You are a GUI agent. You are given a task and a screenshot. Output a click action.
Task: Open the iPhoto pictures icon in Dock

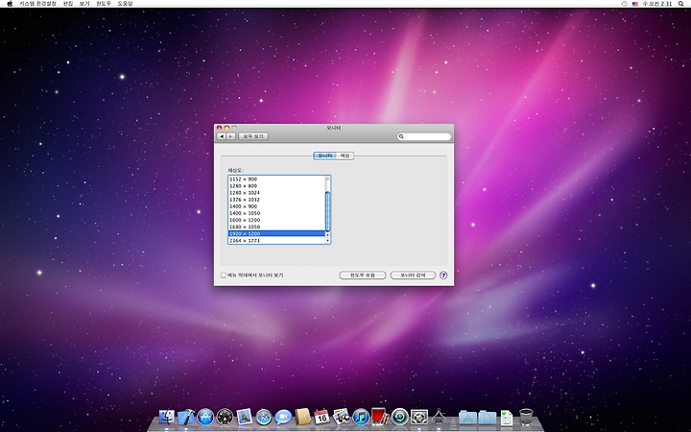pos(342,417)
